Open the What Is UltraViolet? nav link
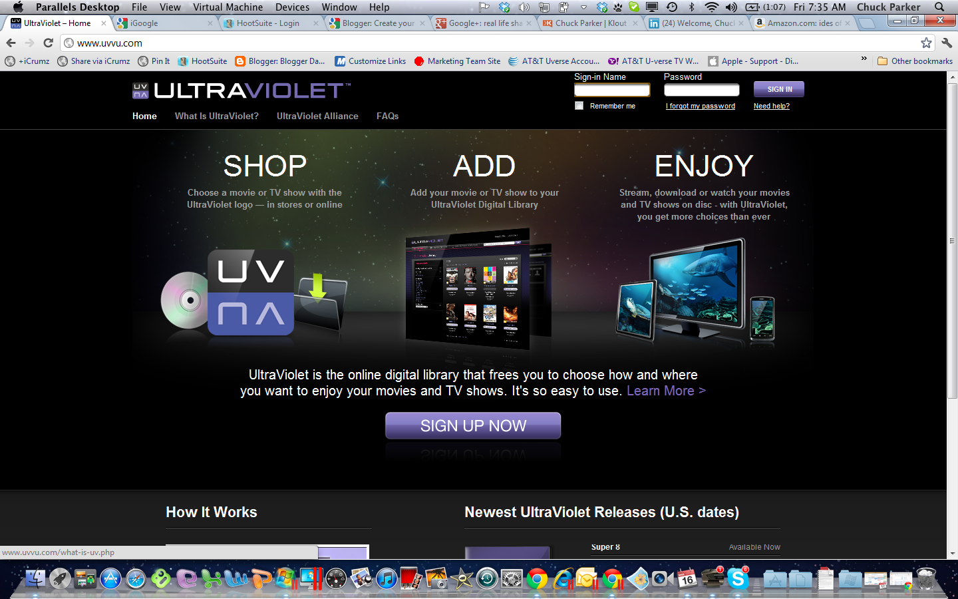The height and width of the screenshot is (599, 958). 217,116
